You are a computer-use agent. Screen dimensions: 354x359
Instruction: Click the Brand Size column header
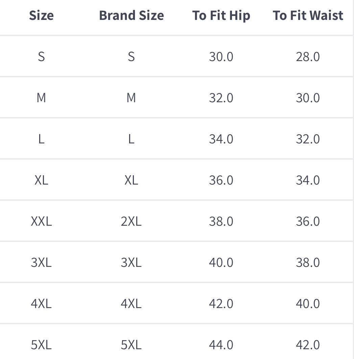131,16
